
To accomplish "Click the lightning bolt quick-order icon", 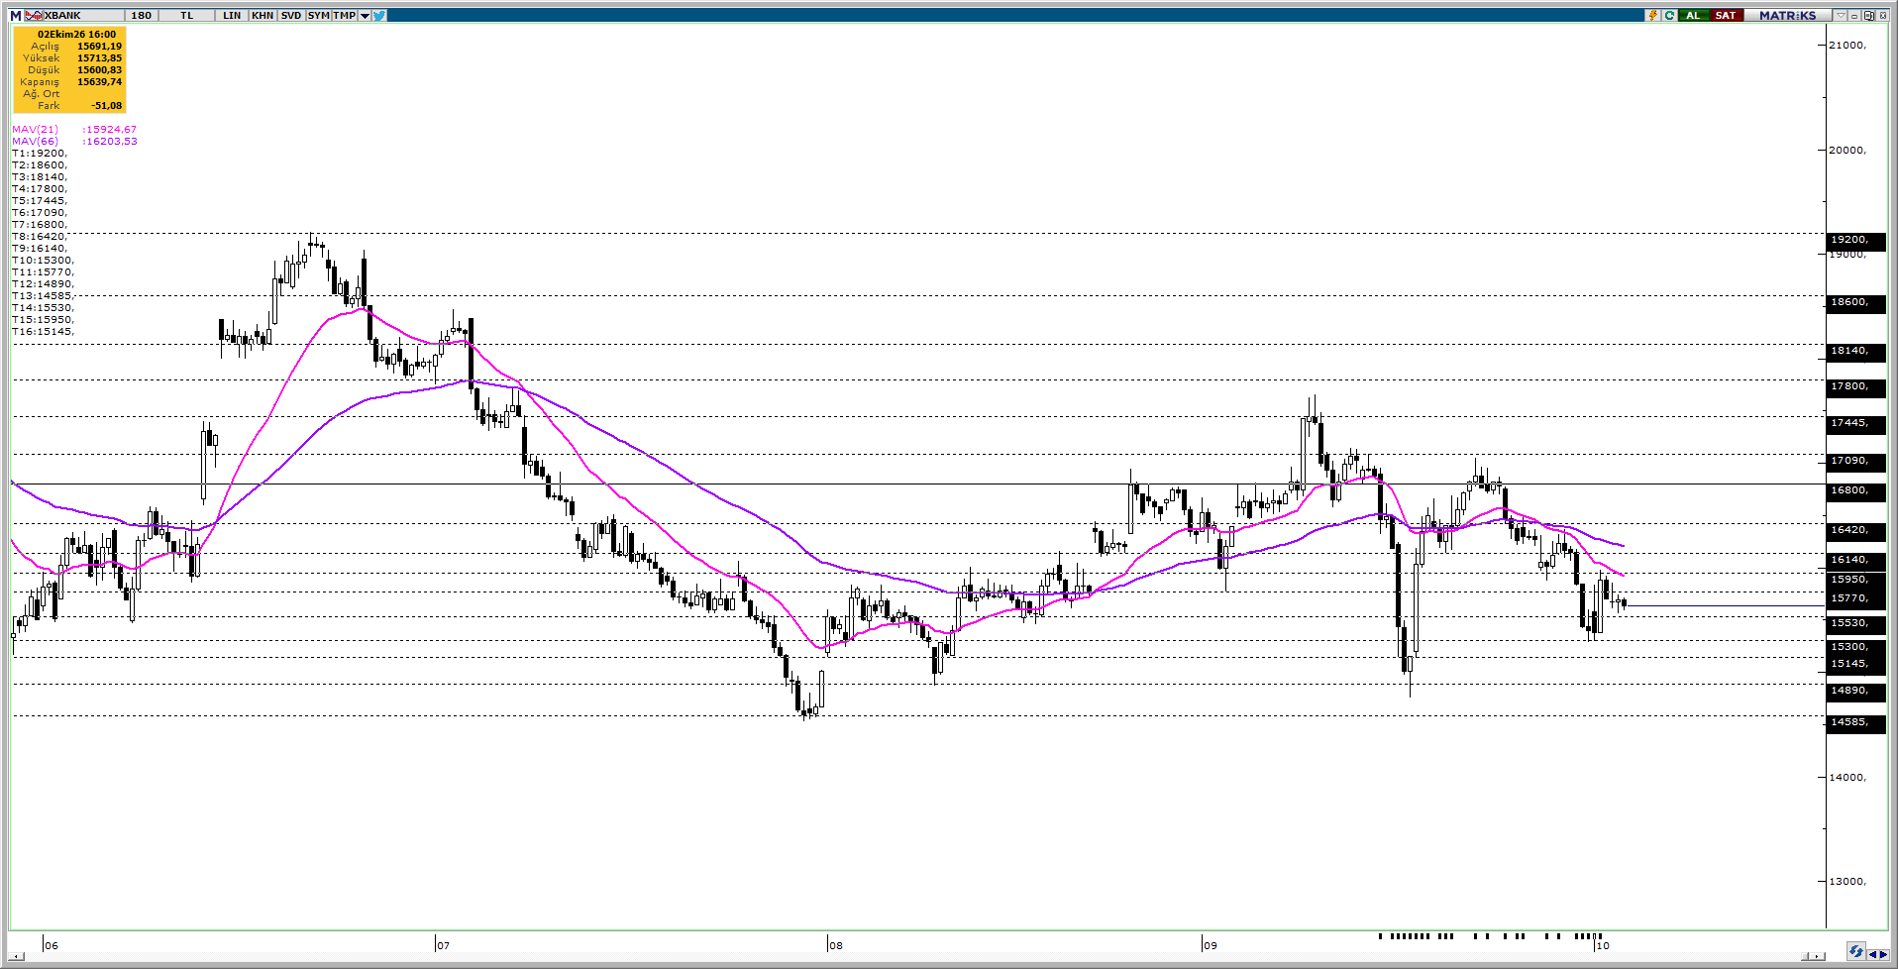I will [x=1652, y=15].
